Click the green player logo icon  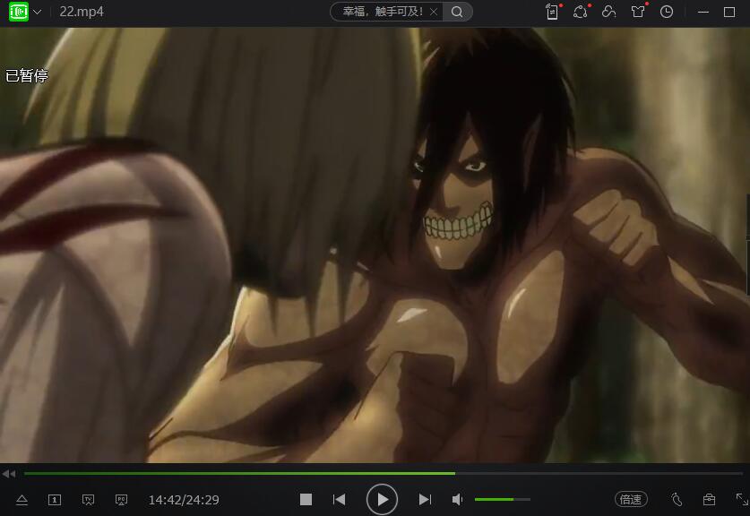18,12
